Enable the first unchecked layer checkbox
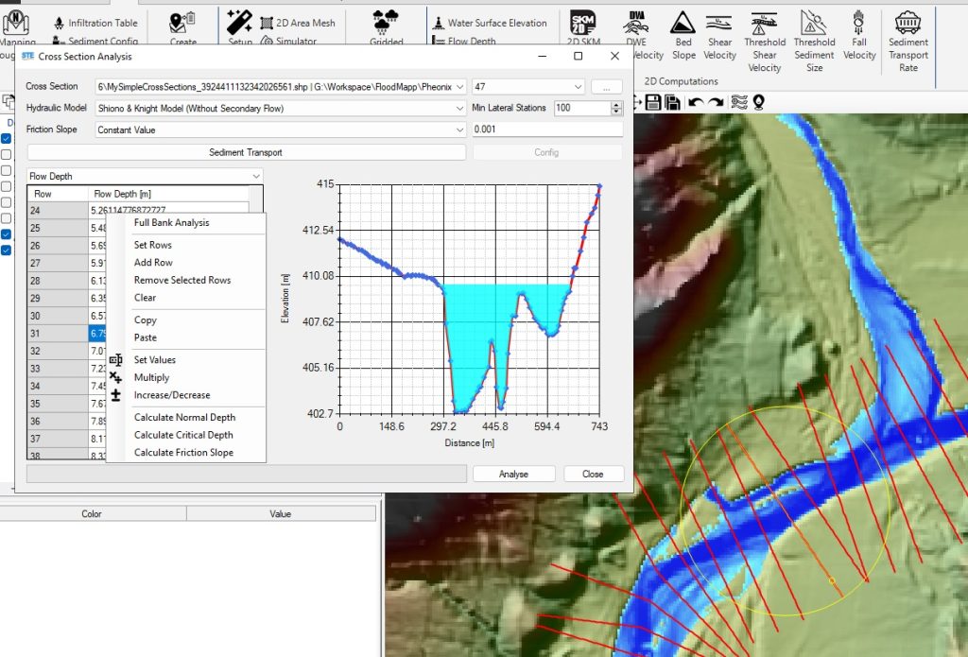The image size is (968, 657). [x=7, y=155]
